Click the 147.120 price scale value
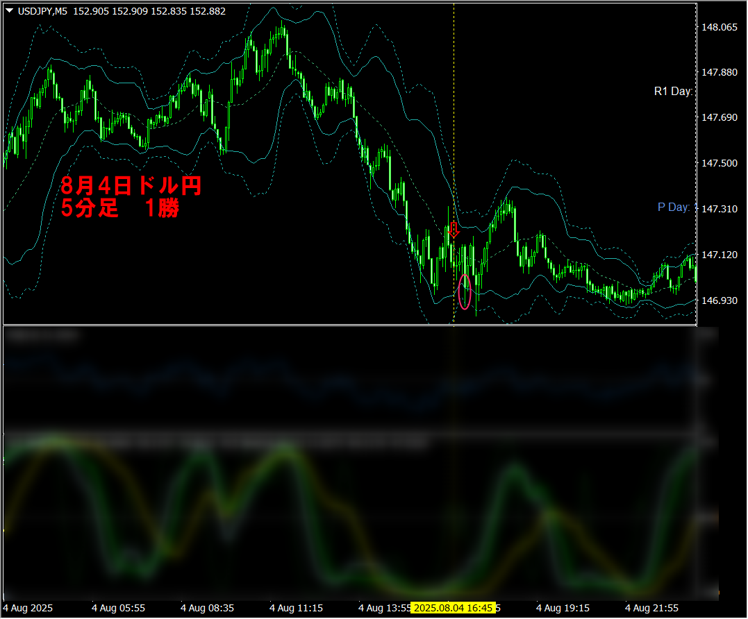The height and width of the screenshot is (619, 748). [x=720, y=255]
